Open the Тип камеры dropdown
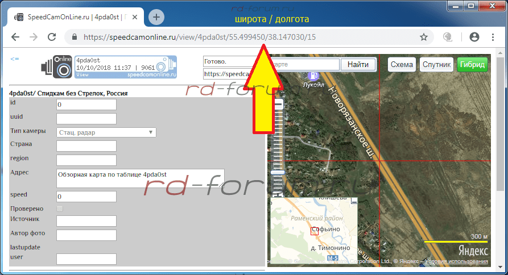The image size is (508, 275). click(106, 132)
